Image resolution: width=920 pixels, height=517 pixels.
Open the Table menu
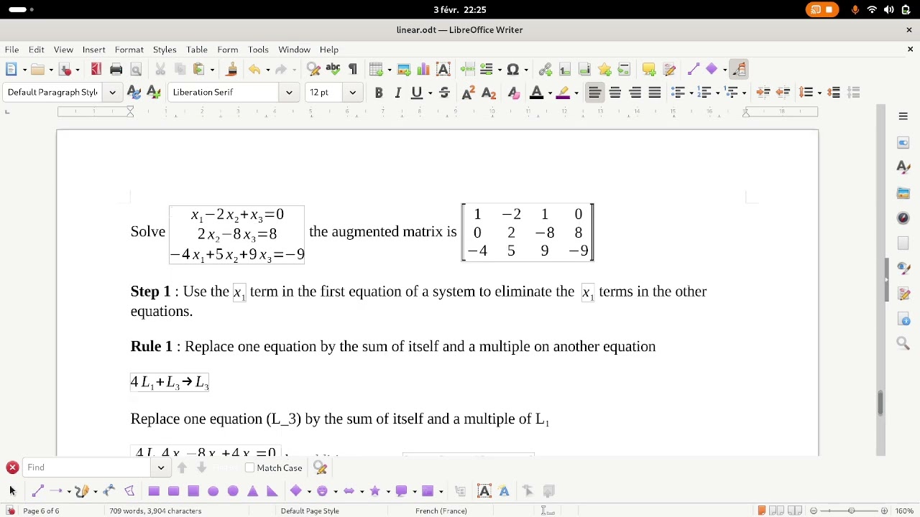click(197, 50)
